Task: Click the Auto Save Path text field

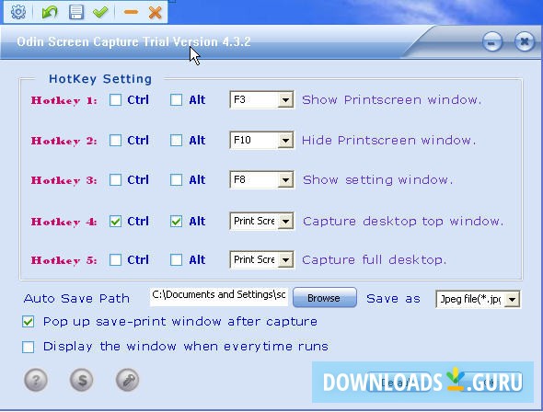Action: click(218, 297)
